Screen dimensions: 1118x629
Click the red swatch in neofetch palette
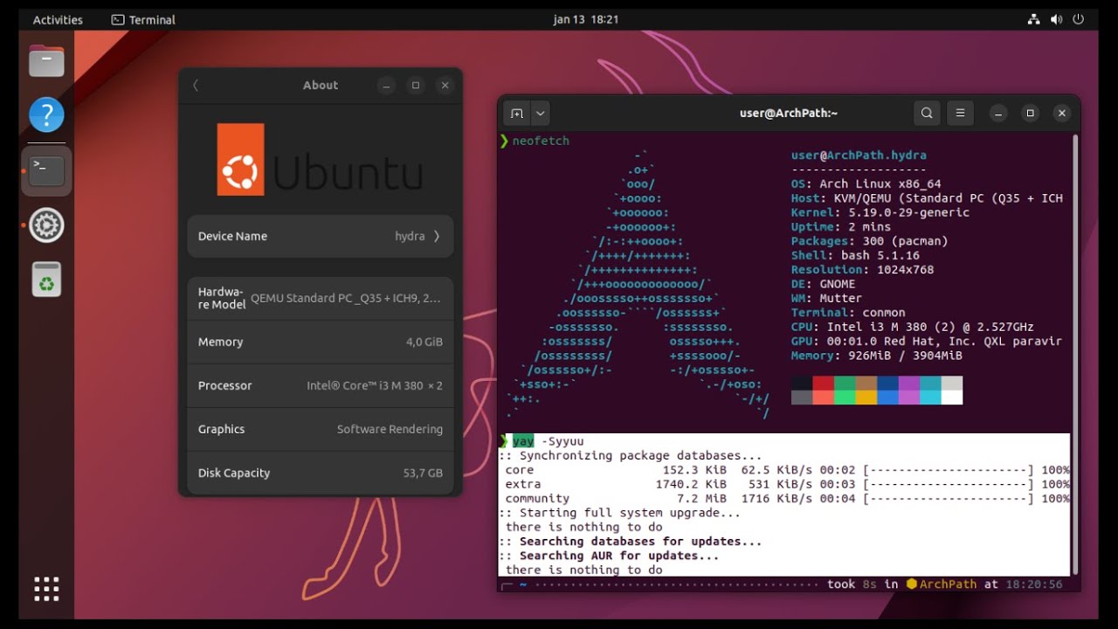pos(824,383)
